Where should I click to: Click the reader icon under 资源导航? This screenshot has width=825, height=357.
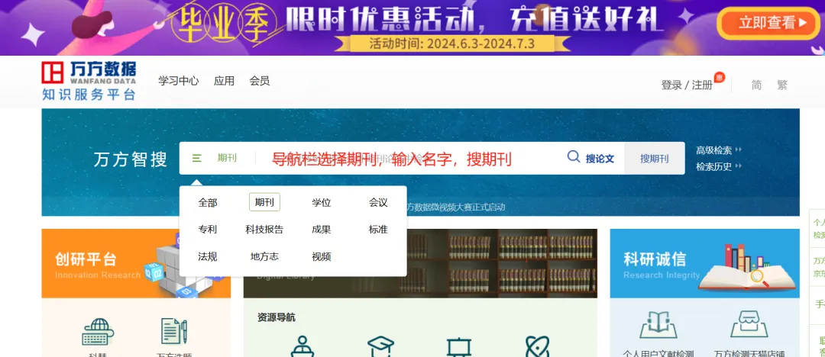[302, 346]
